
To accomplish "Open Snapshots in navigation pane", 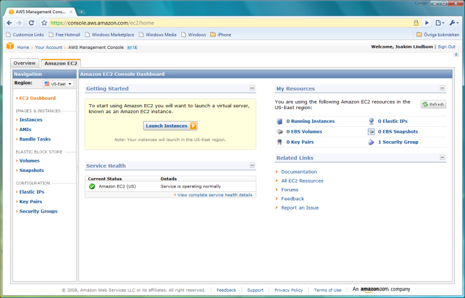I will point(31,171).
